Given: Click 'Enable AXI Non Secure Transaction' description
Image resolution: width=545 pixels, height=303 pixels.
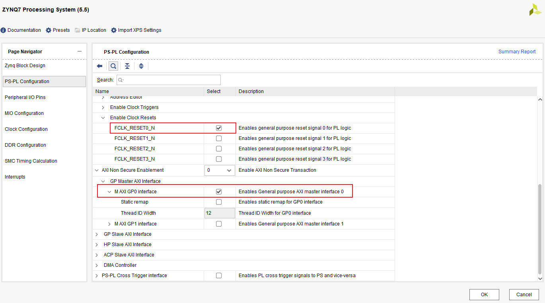Looking at the screenshot, I should 277,170.
